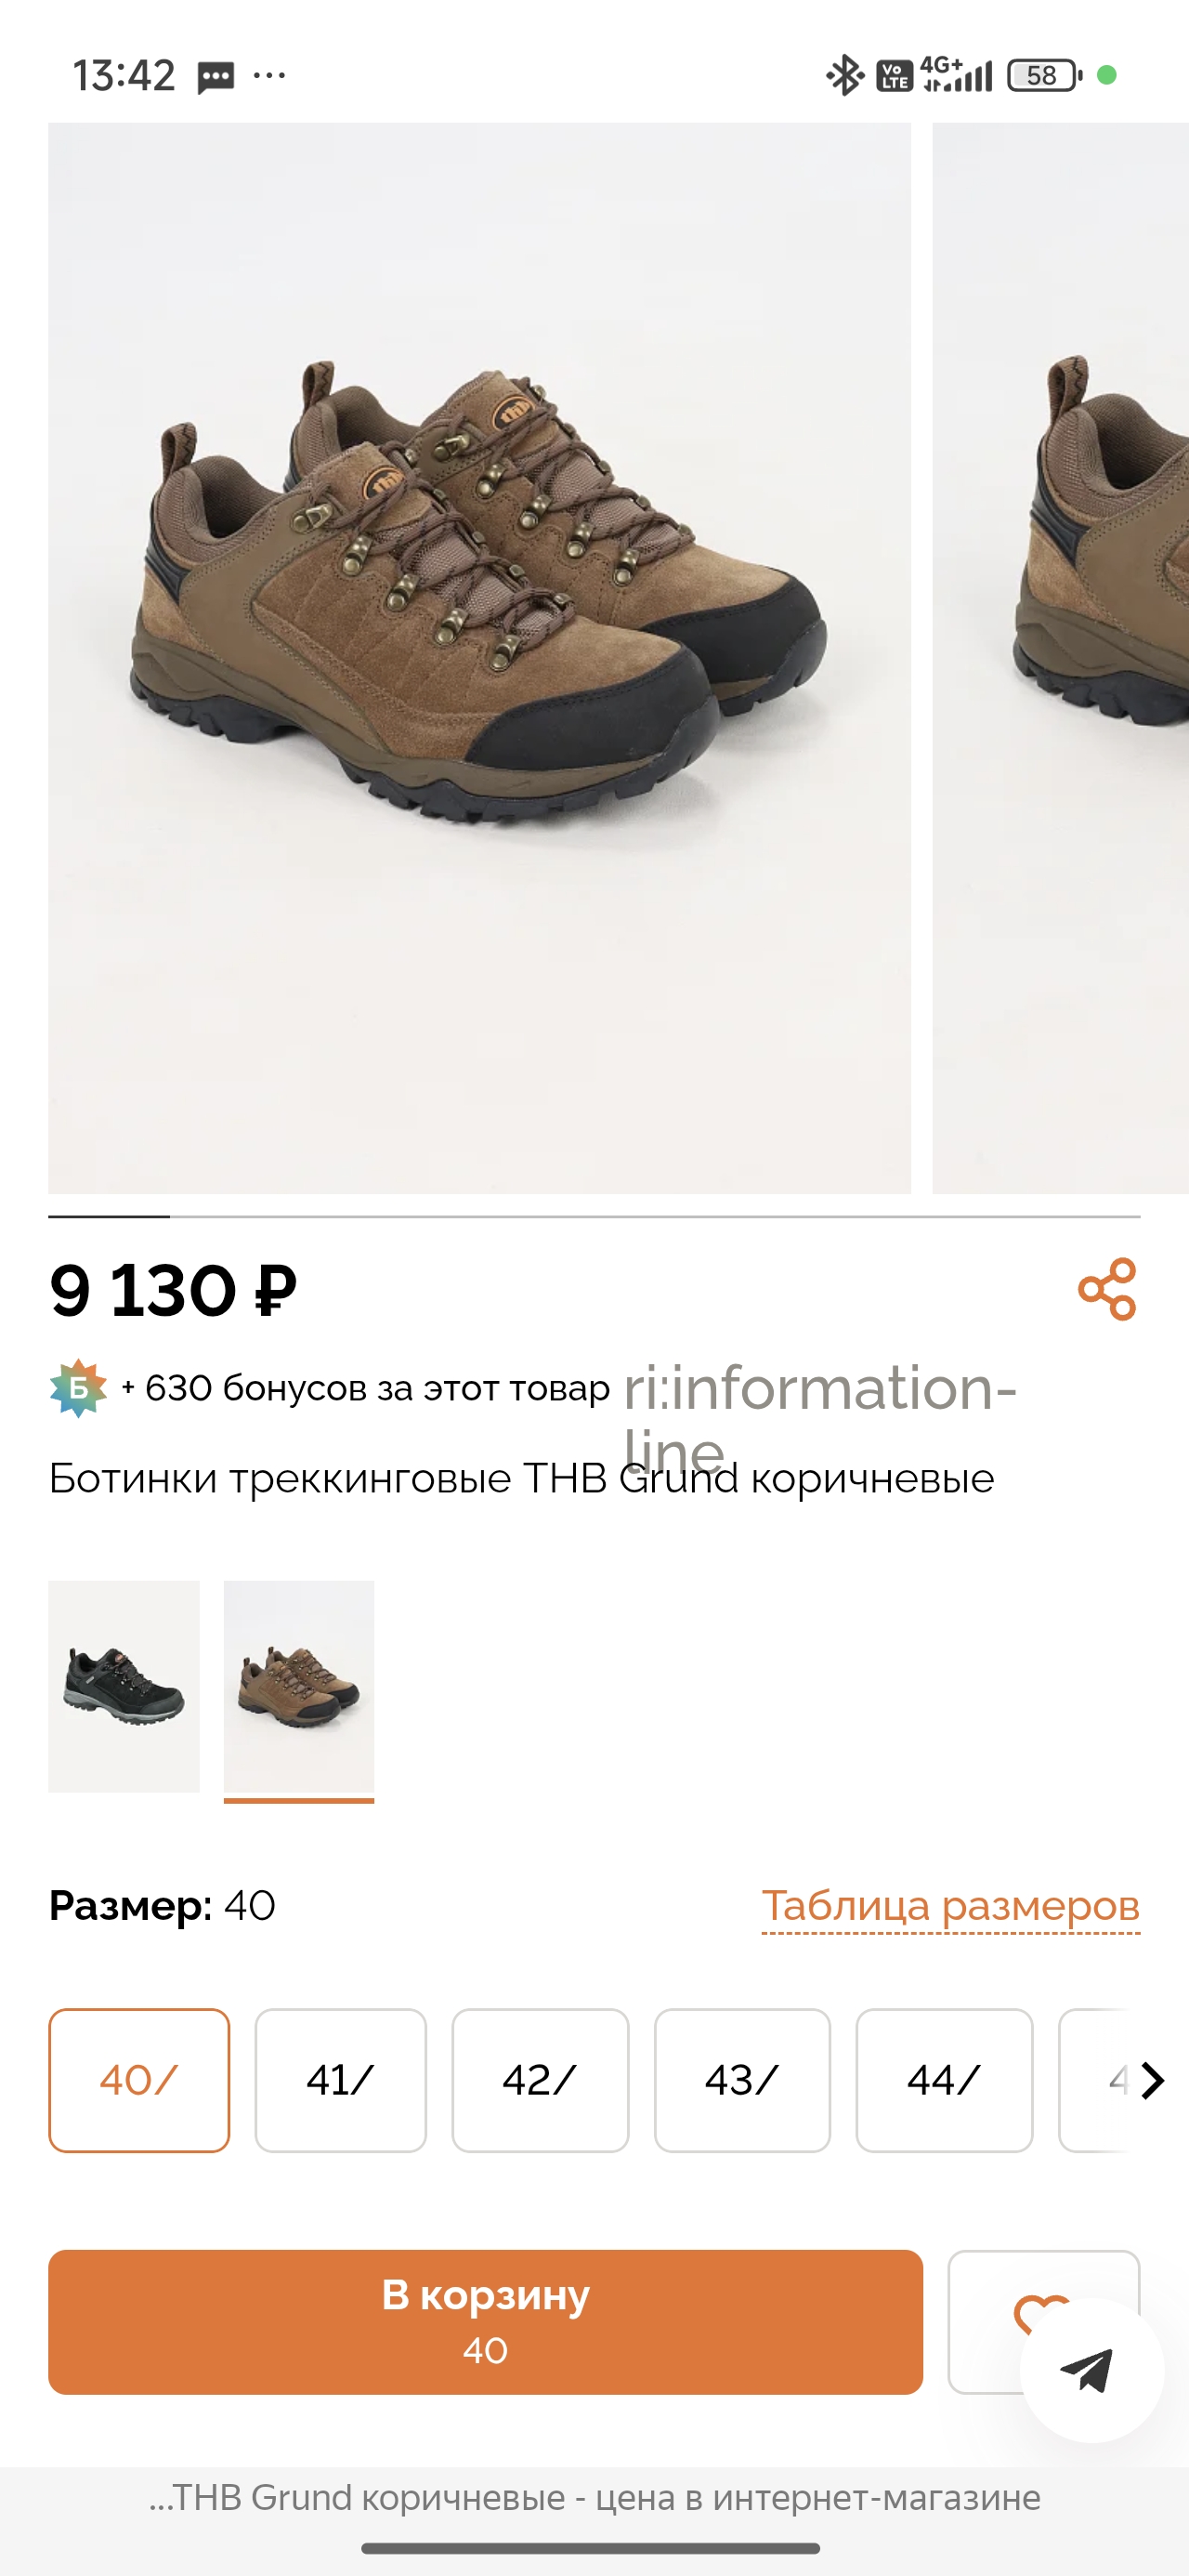Add to cart with В корзину button

pos(485,2322)
